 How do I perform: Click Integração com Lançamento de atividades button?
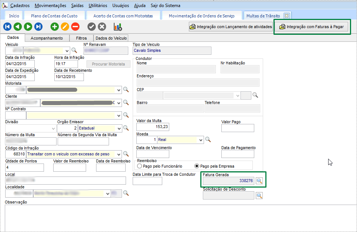231,27
